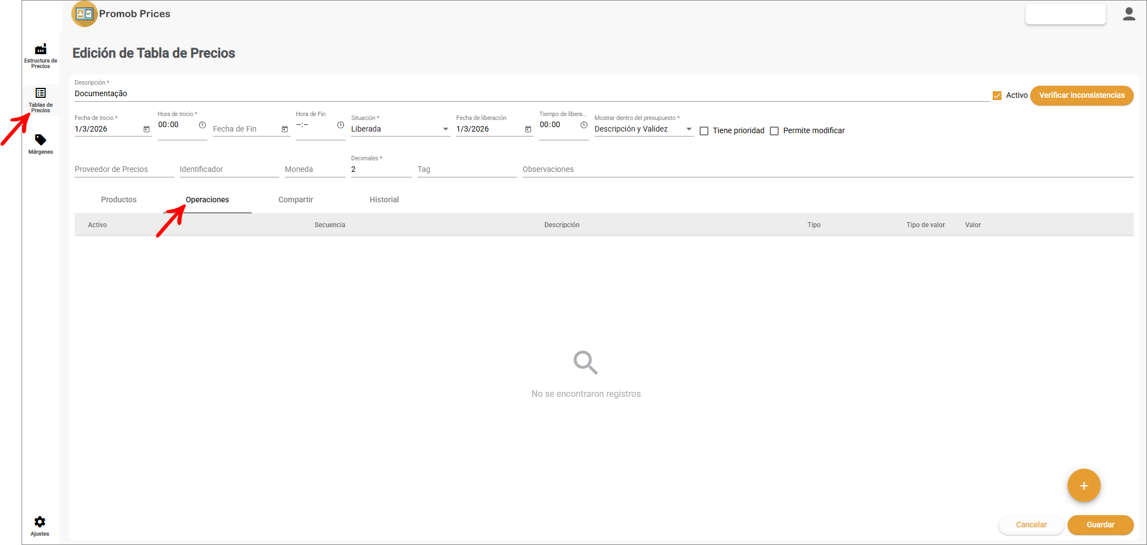Image resolution: width=1147 pixels, height=545 pixels.
Task: Check the Permite modificar option
Action: (x=774, y=131)
